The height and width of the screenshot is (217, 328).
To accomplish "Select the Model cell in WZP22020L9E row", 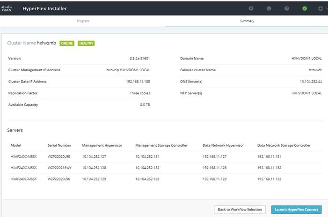I will click(24, 157).
